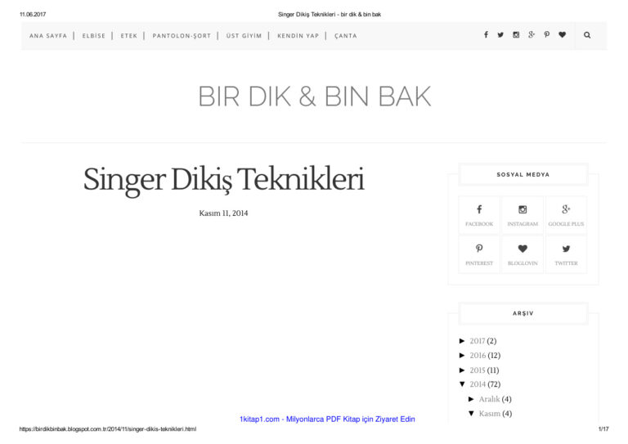Screen dimensions: 628x444
Task: Open the Üst Giyim menu item
Action: [x=244, y=36]
